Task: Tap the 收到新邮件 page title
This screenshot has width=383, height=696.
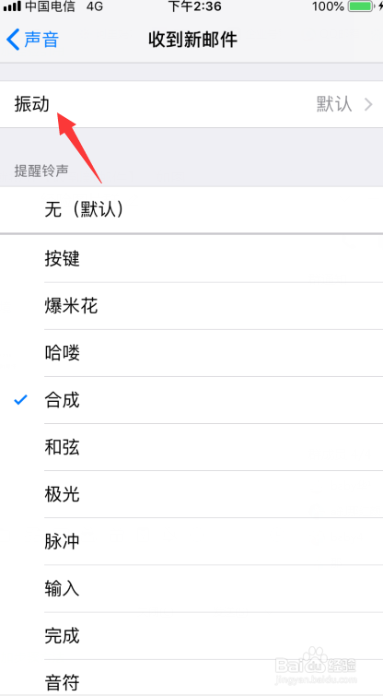Action: 192,40
